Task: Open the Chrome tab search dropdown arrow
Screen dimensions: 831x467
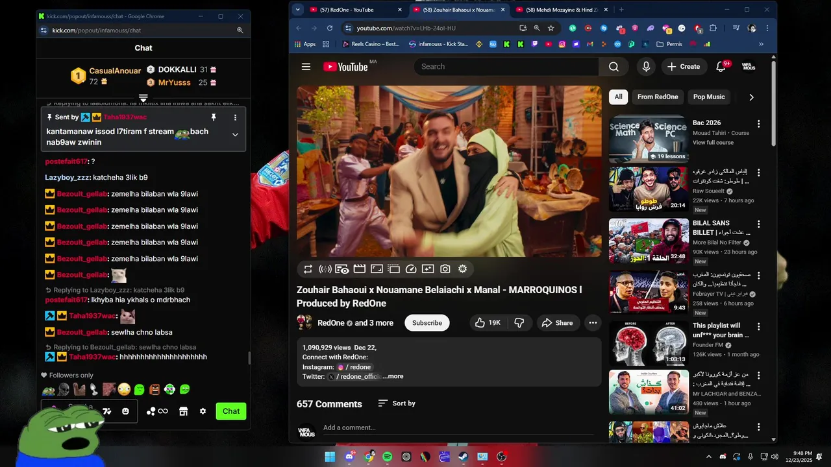Action: [x=297, y=10]
